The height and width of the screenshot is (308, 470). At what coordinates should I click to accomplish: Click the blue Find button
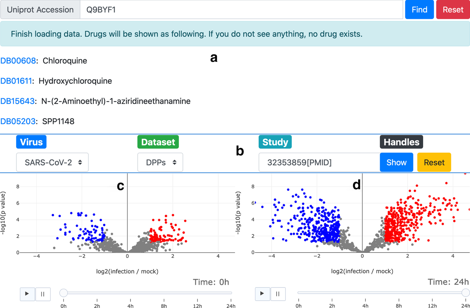tap(419, 10)
